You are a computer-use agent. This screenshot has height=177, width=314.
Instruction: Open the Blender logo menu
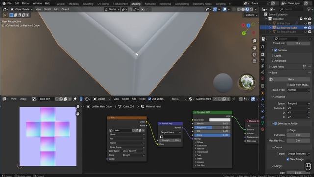click(x=4, y=3)
